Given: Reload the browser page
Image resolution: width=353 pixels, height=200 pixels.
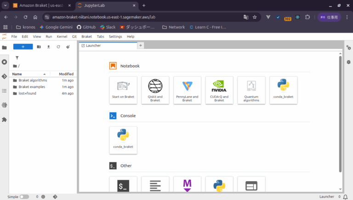Looking at the screenshot, I should [x=25, y=17].
